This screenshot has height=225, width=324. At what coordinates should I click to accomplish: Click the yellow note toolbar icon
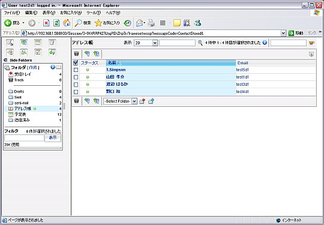[177, 23]
